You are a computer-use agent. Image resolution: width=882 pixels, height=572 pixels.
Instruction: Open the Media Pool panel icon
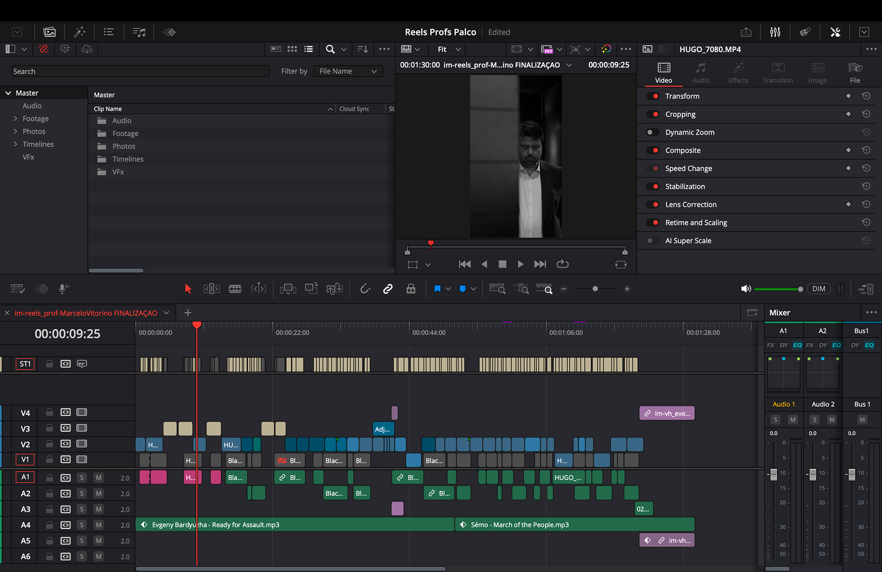pos(49,32)
